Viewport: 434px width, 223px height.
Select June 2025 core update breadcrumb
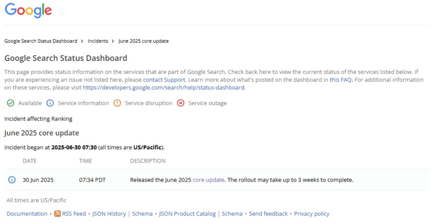143,41
